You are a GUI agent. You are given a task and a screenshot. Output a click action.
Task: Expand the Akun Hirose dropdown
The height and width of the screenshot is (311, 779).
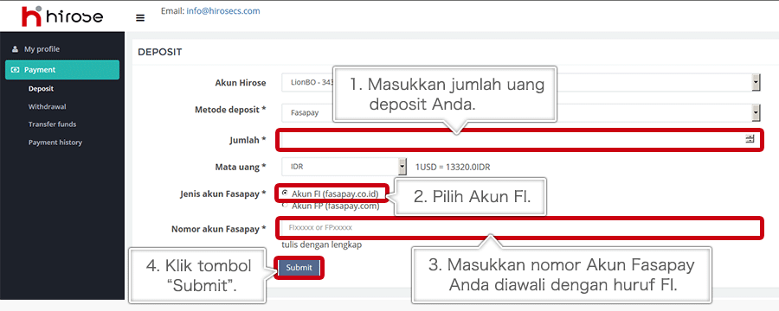click(756, 83)
